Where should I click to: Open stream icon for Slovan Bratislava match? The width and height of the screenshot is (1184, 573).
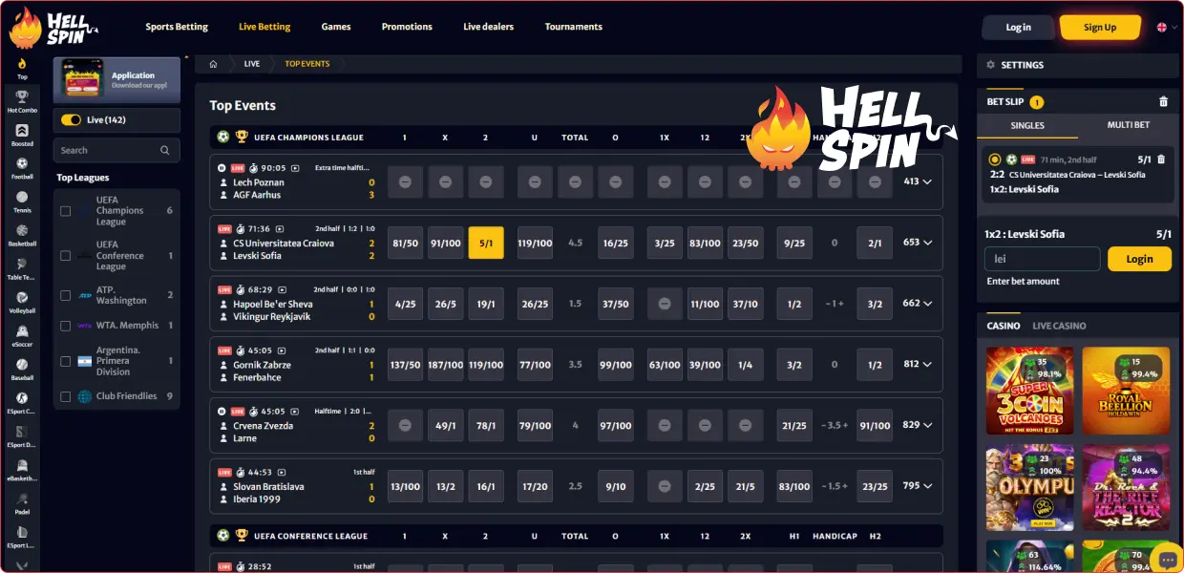click(284, 472)
